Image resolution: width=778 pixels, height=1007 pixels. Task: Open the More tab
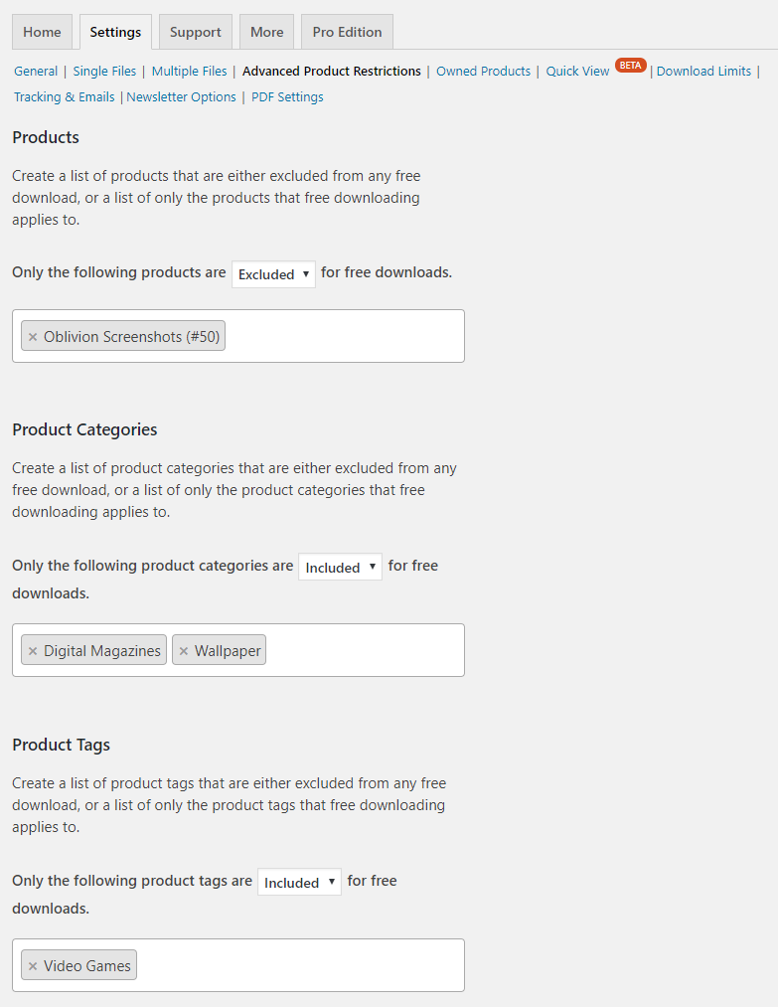(x=266, y=32)
